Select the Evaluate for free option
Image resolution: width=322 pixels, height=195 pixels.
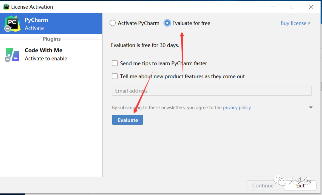pos(167,23)
